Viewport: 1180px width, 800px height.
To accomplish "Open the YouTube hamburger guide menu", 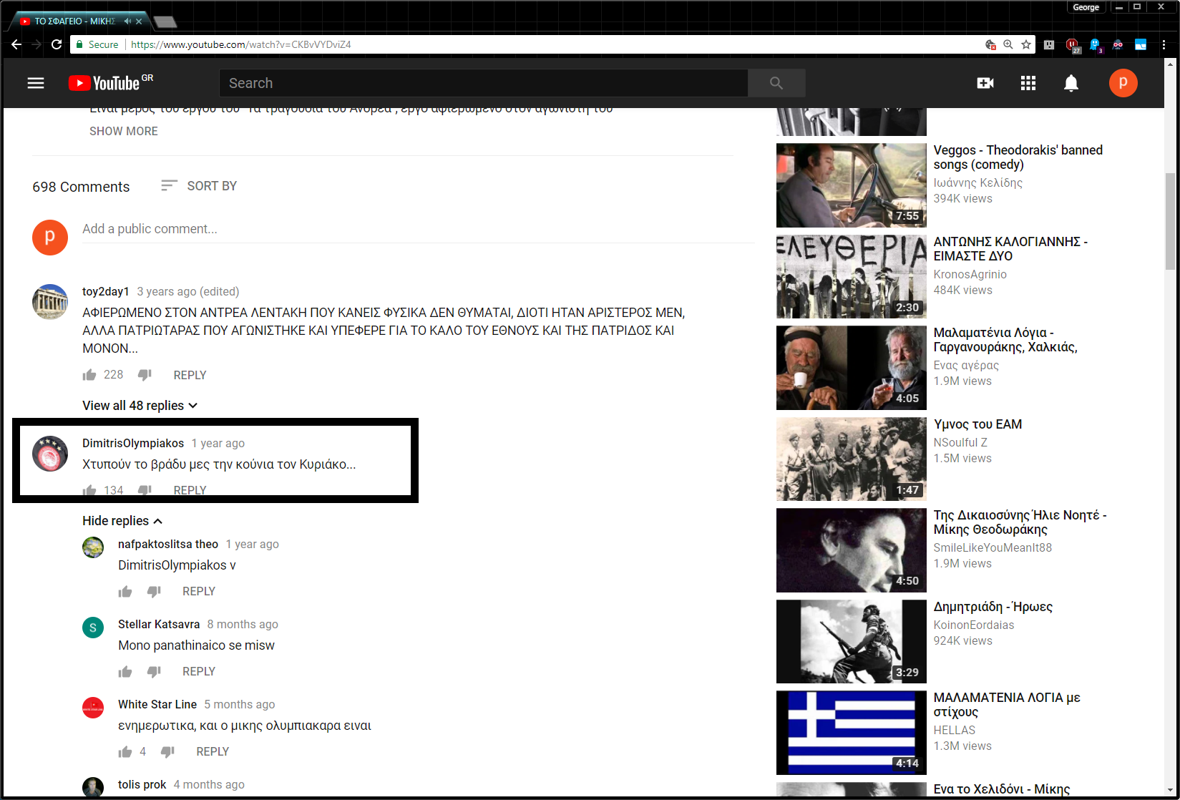I will click(36, 83).
